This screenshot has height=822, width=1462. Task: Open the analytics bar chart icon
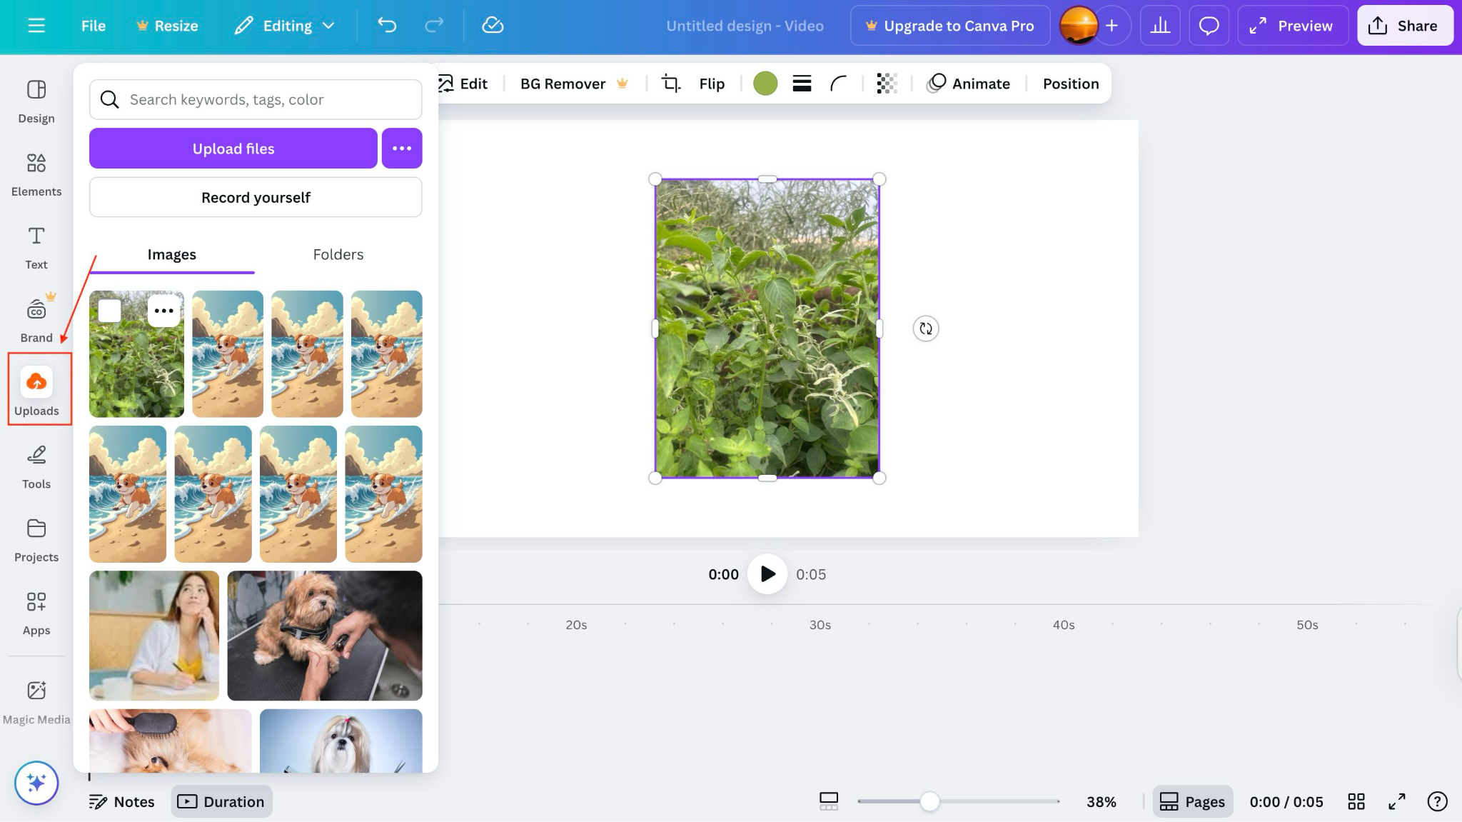[1160, 26]
